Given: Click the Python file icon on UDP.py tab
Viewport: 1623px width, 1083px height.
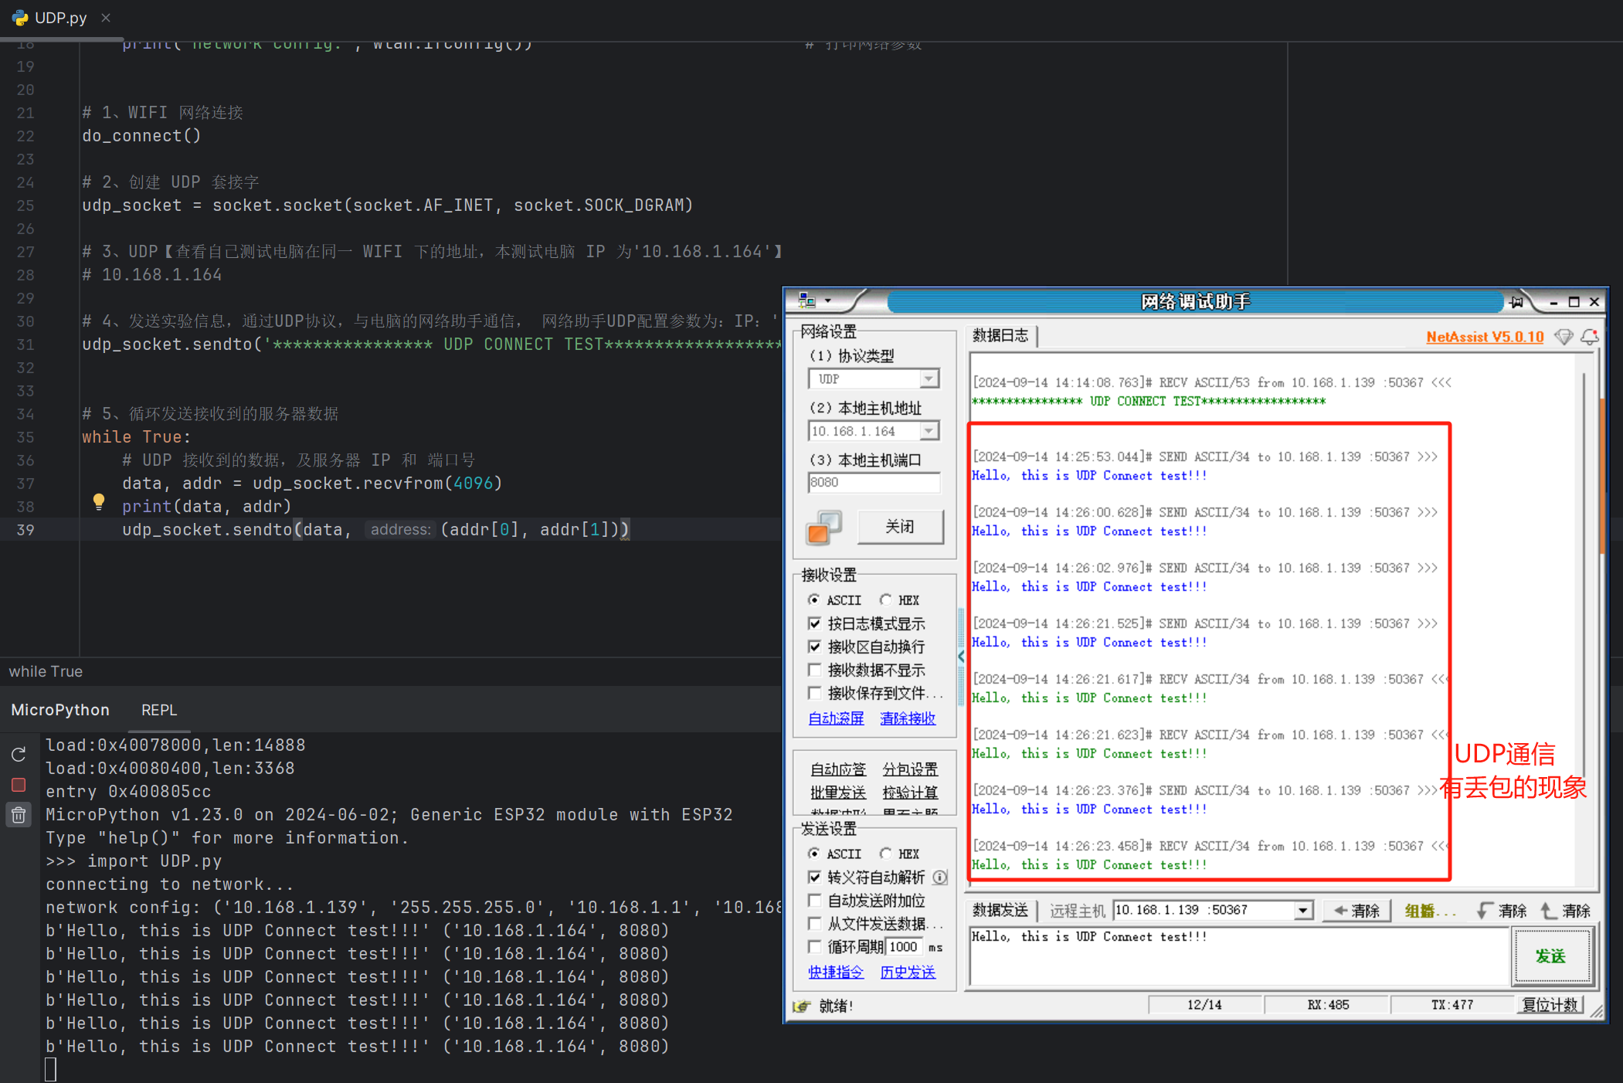Looking at the screenshot, I should [x=20, y=17].
